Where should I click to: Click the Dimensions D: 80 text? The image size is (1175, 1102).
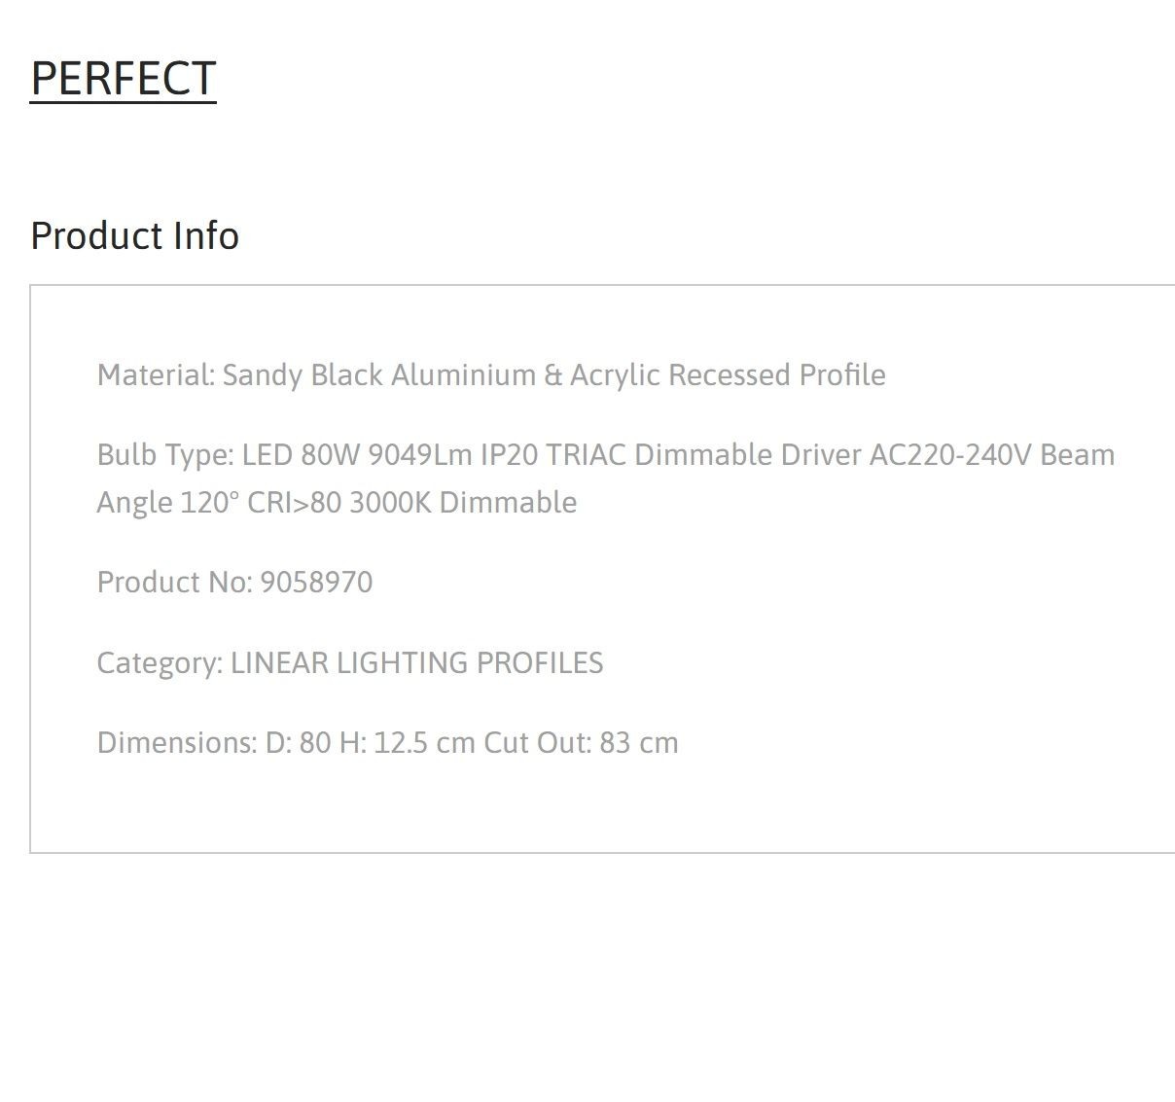[214, 743]
